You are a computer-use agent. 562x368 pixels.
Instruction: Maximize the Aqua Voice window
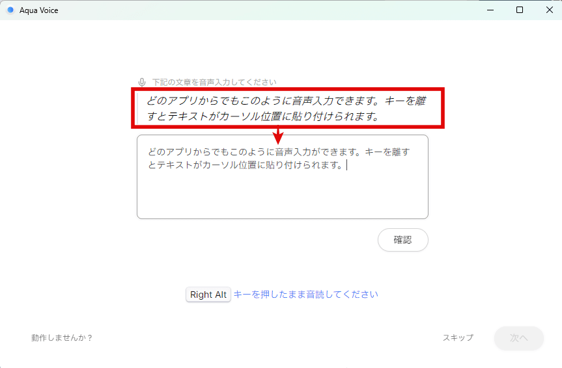[519, 10]
